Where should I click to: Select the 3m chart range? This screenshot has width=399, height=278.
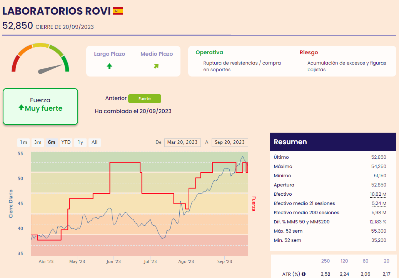pos(38,142)
